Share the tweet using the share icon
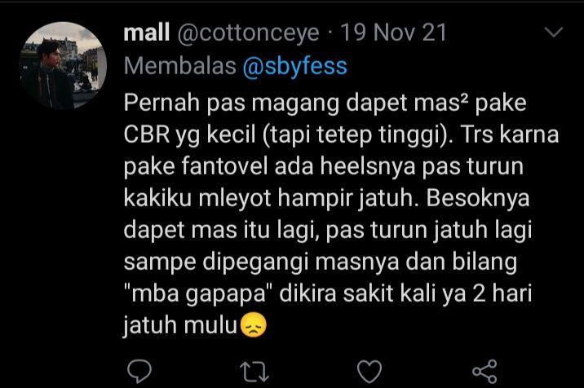Image resolution: width=584 pixels, height=388 pixels. tap(484, 371)
